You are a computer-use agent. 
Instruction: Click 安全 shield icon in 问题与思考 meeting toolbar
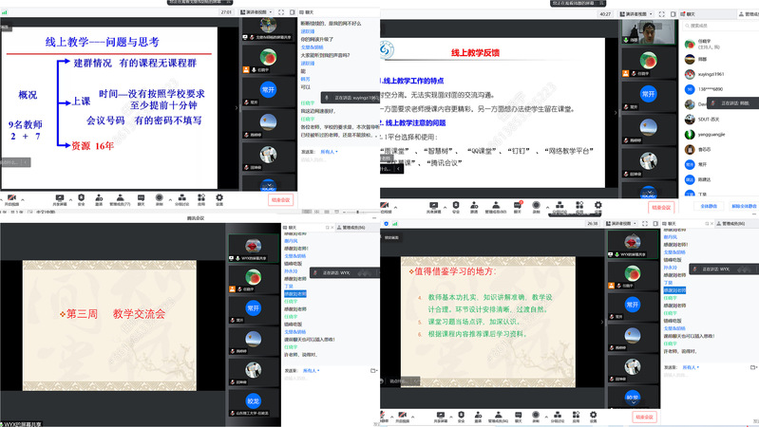(x=81, y=198)
